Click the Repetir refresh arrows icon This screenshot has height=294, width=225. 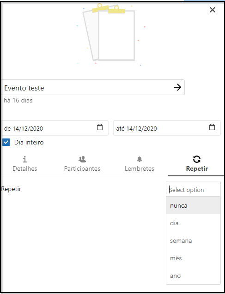click(x=197, y=159)
